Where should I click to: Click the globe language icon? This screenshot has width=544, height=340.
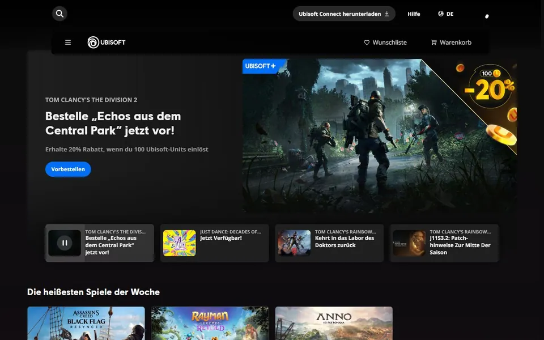tap(441, 14)
